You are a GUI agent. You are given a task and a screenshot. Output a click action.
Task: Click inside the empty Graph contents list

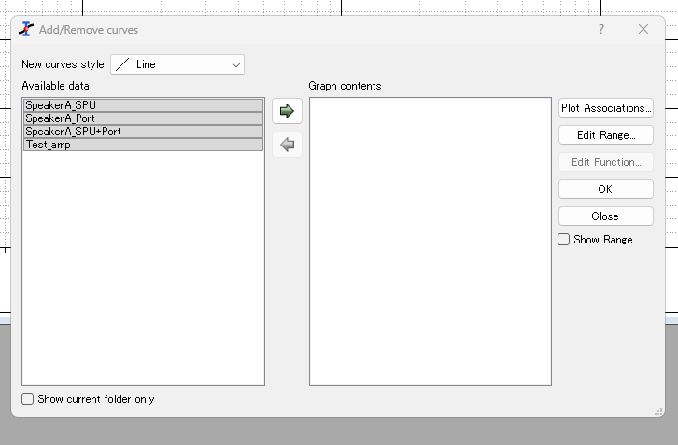(x=430, y=243)
